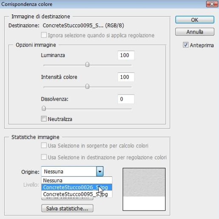
Task: Check Ignora selezione quando si applica regolazione
Action: tap(44, 35)
